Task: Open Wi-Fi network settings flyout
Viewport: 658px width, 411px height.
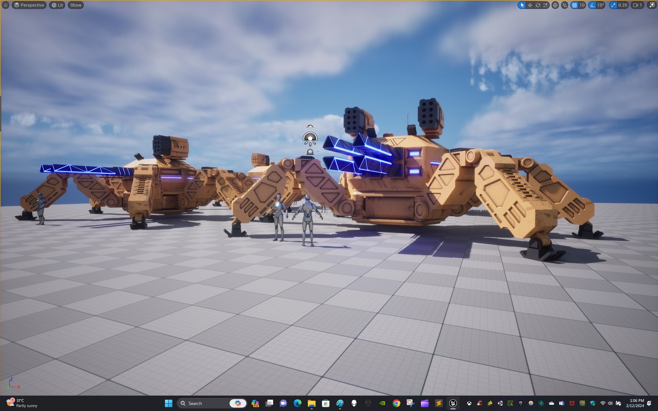Action: 603,403
